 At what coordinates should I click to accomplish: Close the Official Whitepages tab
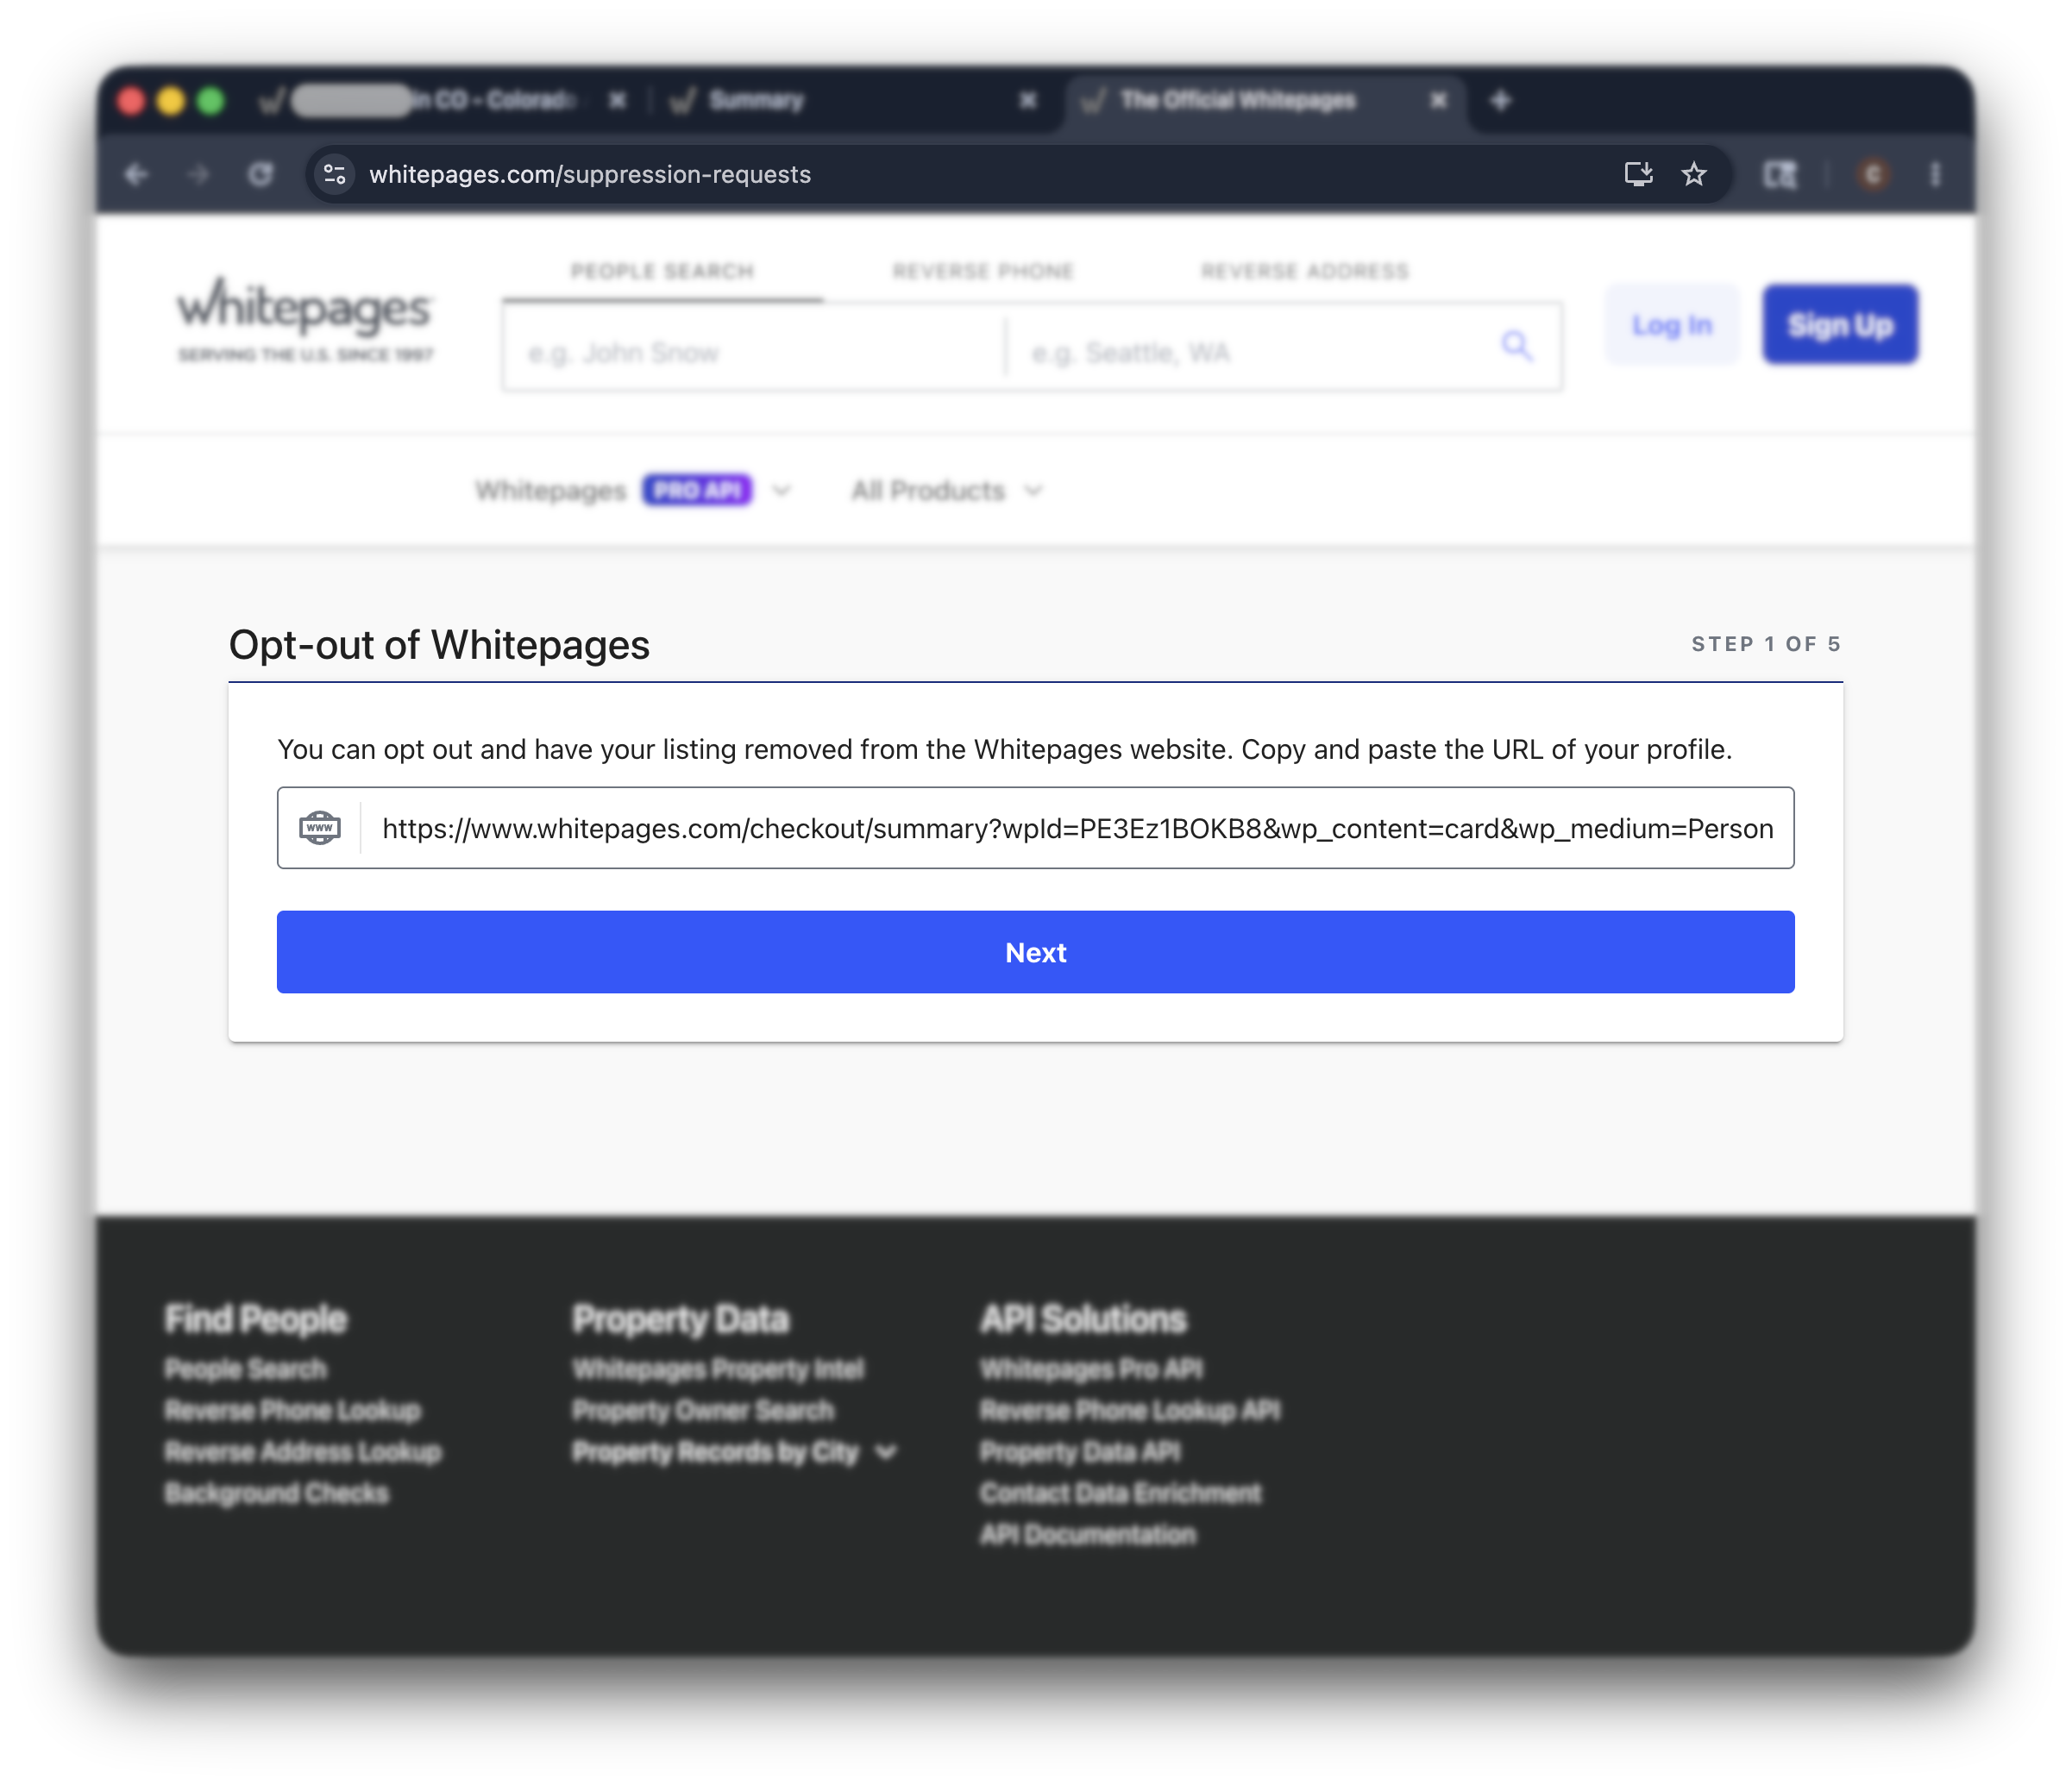tap(1439, 100)
